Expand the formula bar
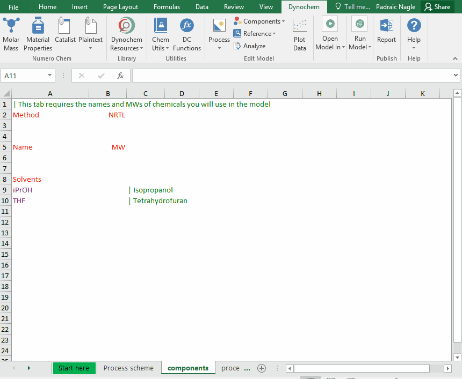Image resolution: width=462 pixels, height=379 pixels. pyautogui.click(x=456, y=76)
